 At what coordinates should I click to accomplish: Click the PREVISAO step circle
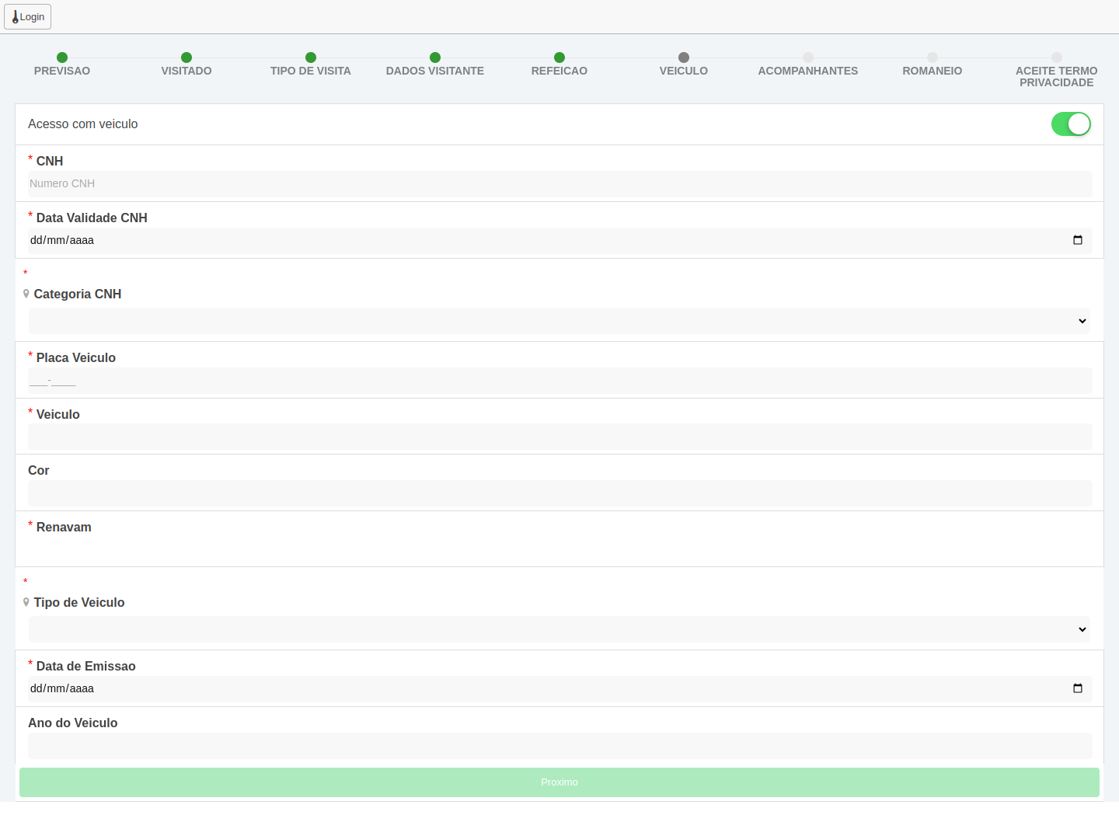click(x=62, y=57)
